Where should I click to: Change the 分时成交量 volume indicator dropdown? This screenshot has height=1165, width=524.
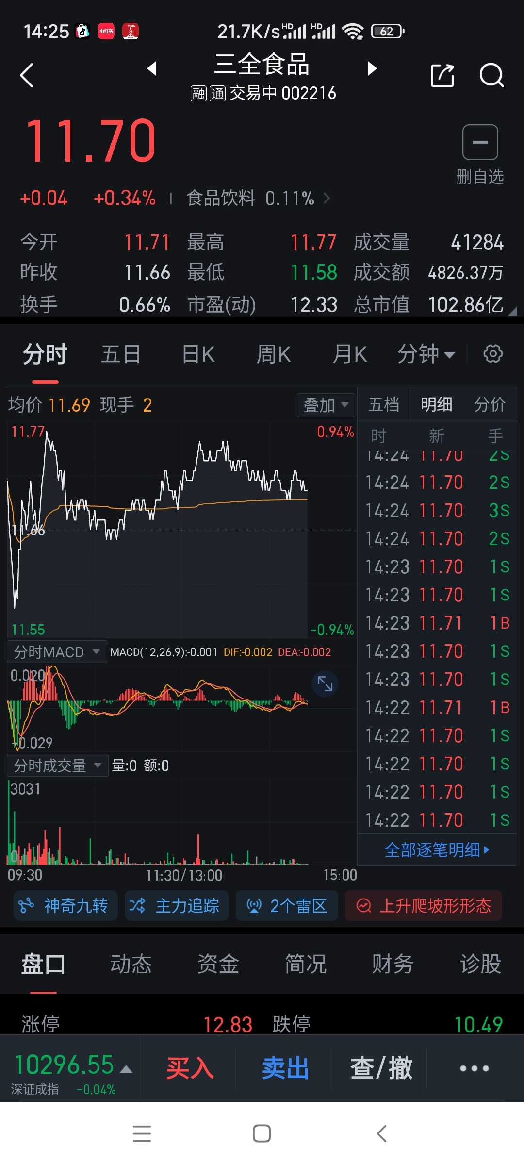[57, 766]
